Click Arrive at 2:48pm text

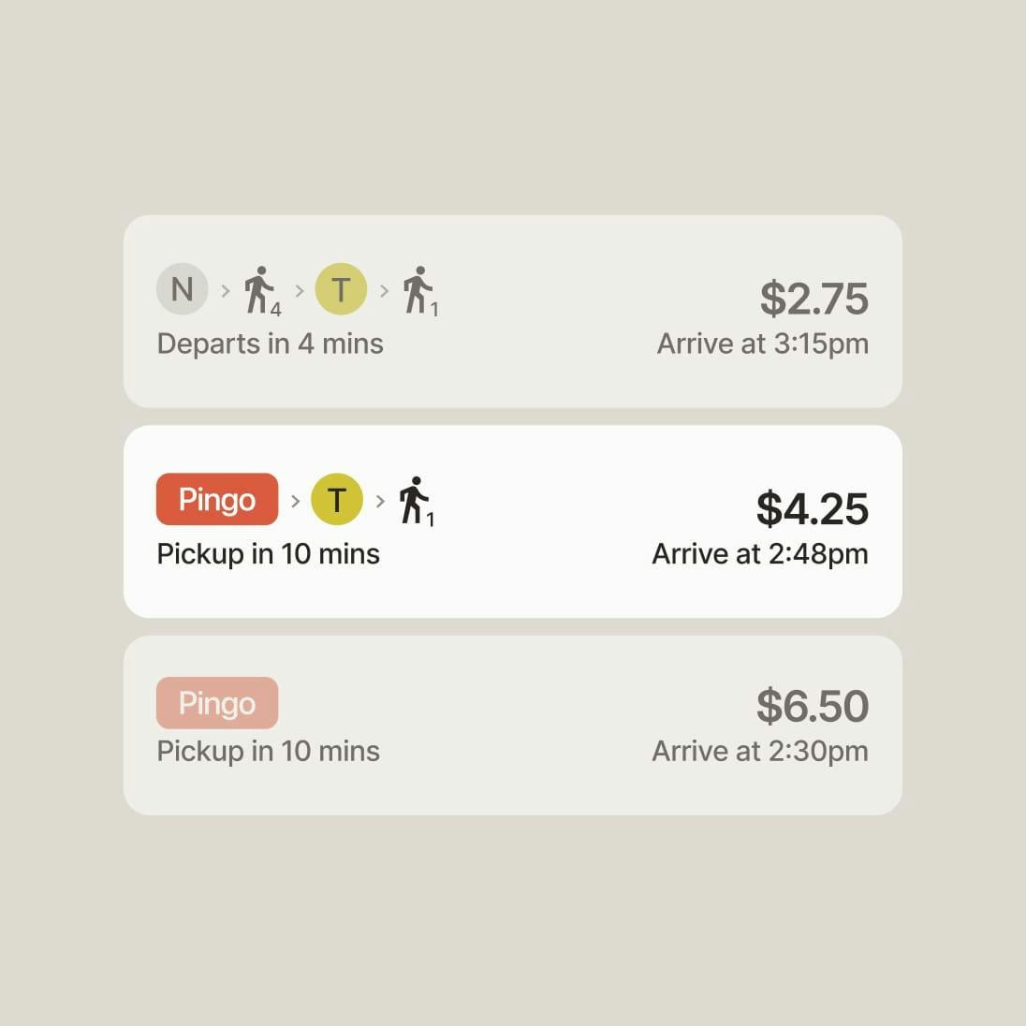coord(760,555)
